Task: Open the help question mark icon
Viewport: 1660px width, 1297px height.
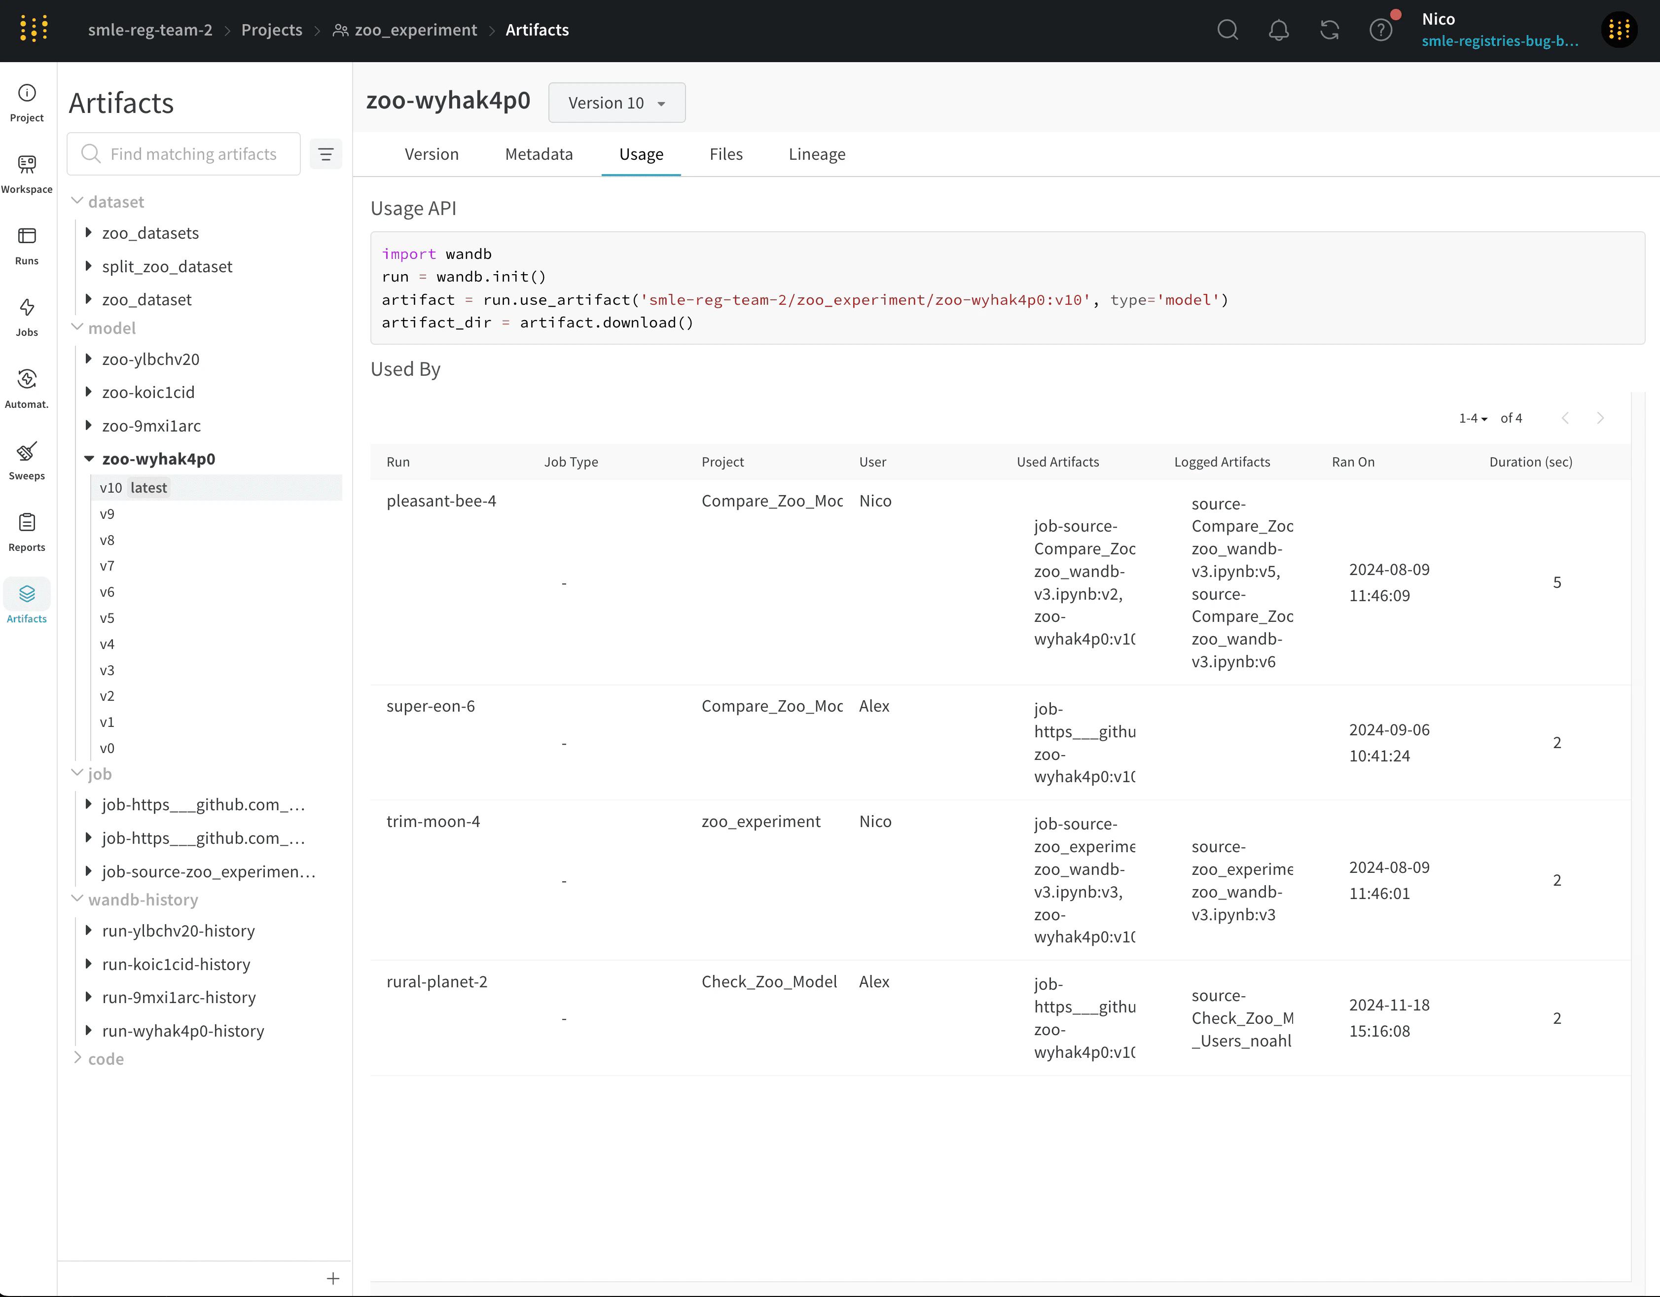Action: coord(1380,31)
